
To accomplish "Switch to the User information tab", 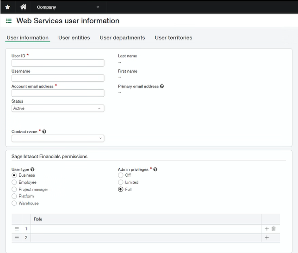I will (28, 37).
